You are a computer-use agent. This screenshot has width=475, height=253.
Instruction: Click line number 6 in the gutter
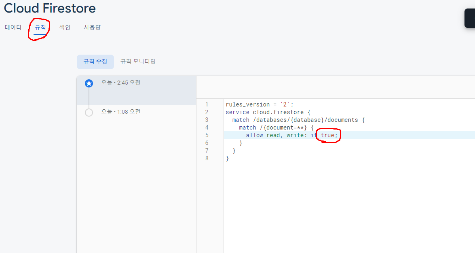coord(207,143)
